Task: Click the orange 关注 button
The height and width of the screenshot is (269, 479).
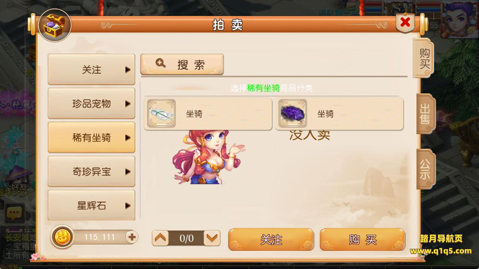Action: tap(271, 239)
